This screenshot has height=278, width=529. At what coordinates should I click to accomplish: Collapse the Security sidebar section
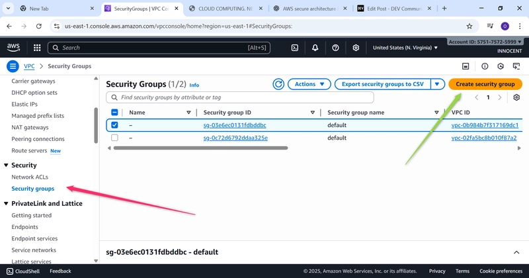pyautogui.click(x=6, y=165)
